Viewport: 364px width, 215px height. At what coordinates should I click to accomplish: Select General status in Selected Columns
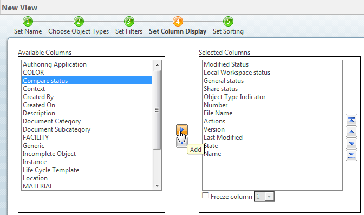272,81
